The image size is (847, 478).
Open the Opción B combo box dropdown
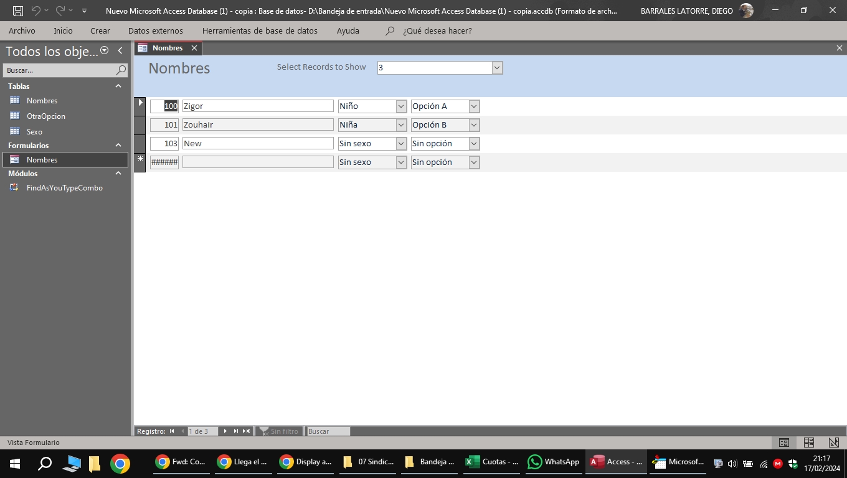click(x=474, y=125)
